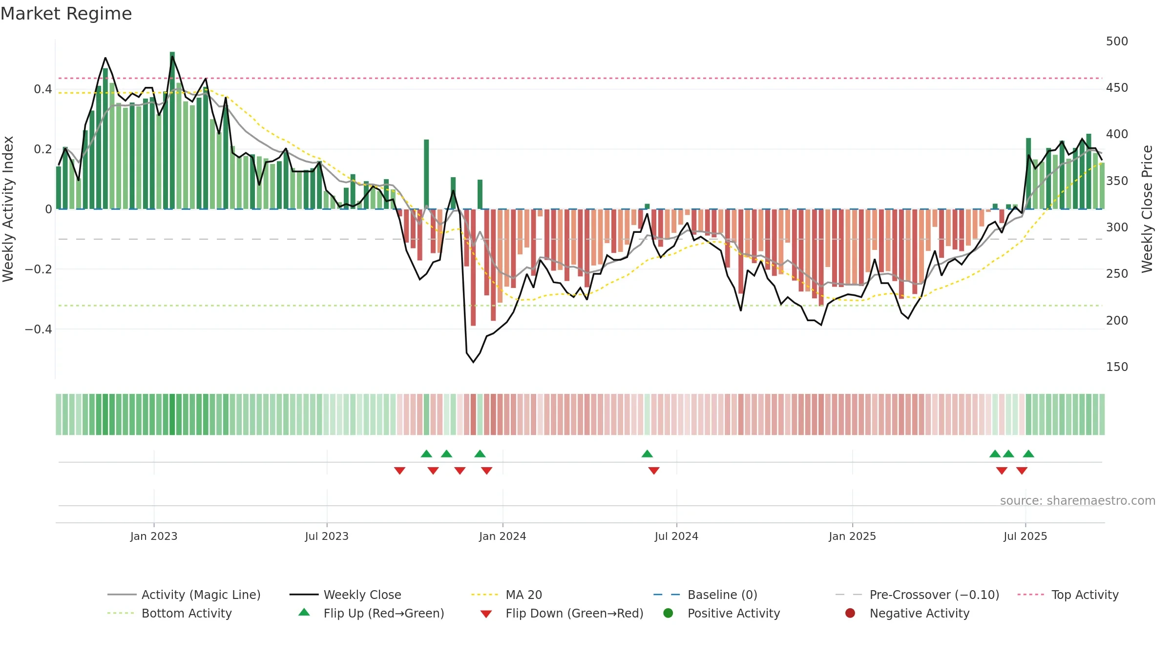Click the 450 price axis tick

click(x=1117, y=88)
